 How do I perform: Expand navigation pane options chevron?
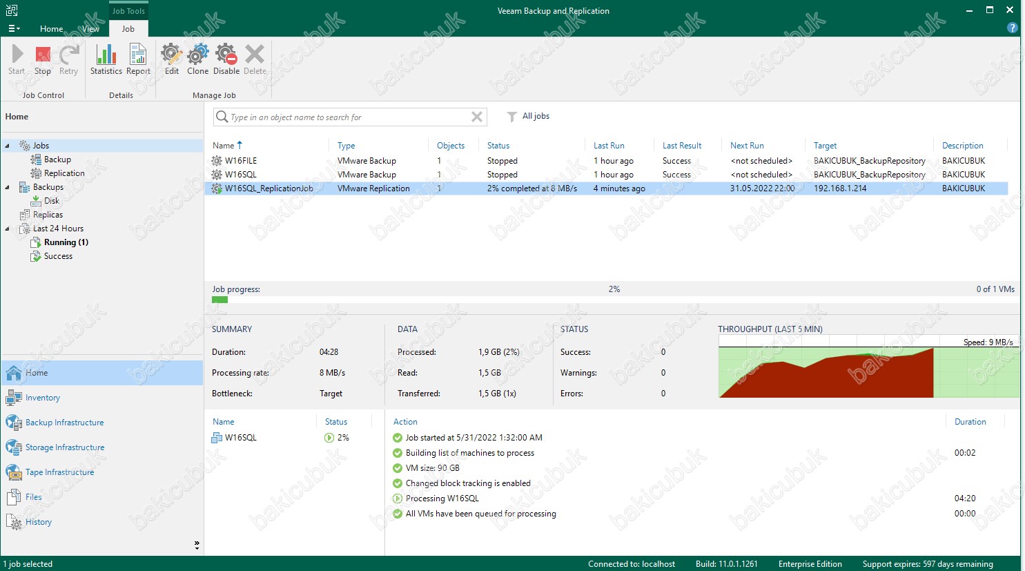197,545
